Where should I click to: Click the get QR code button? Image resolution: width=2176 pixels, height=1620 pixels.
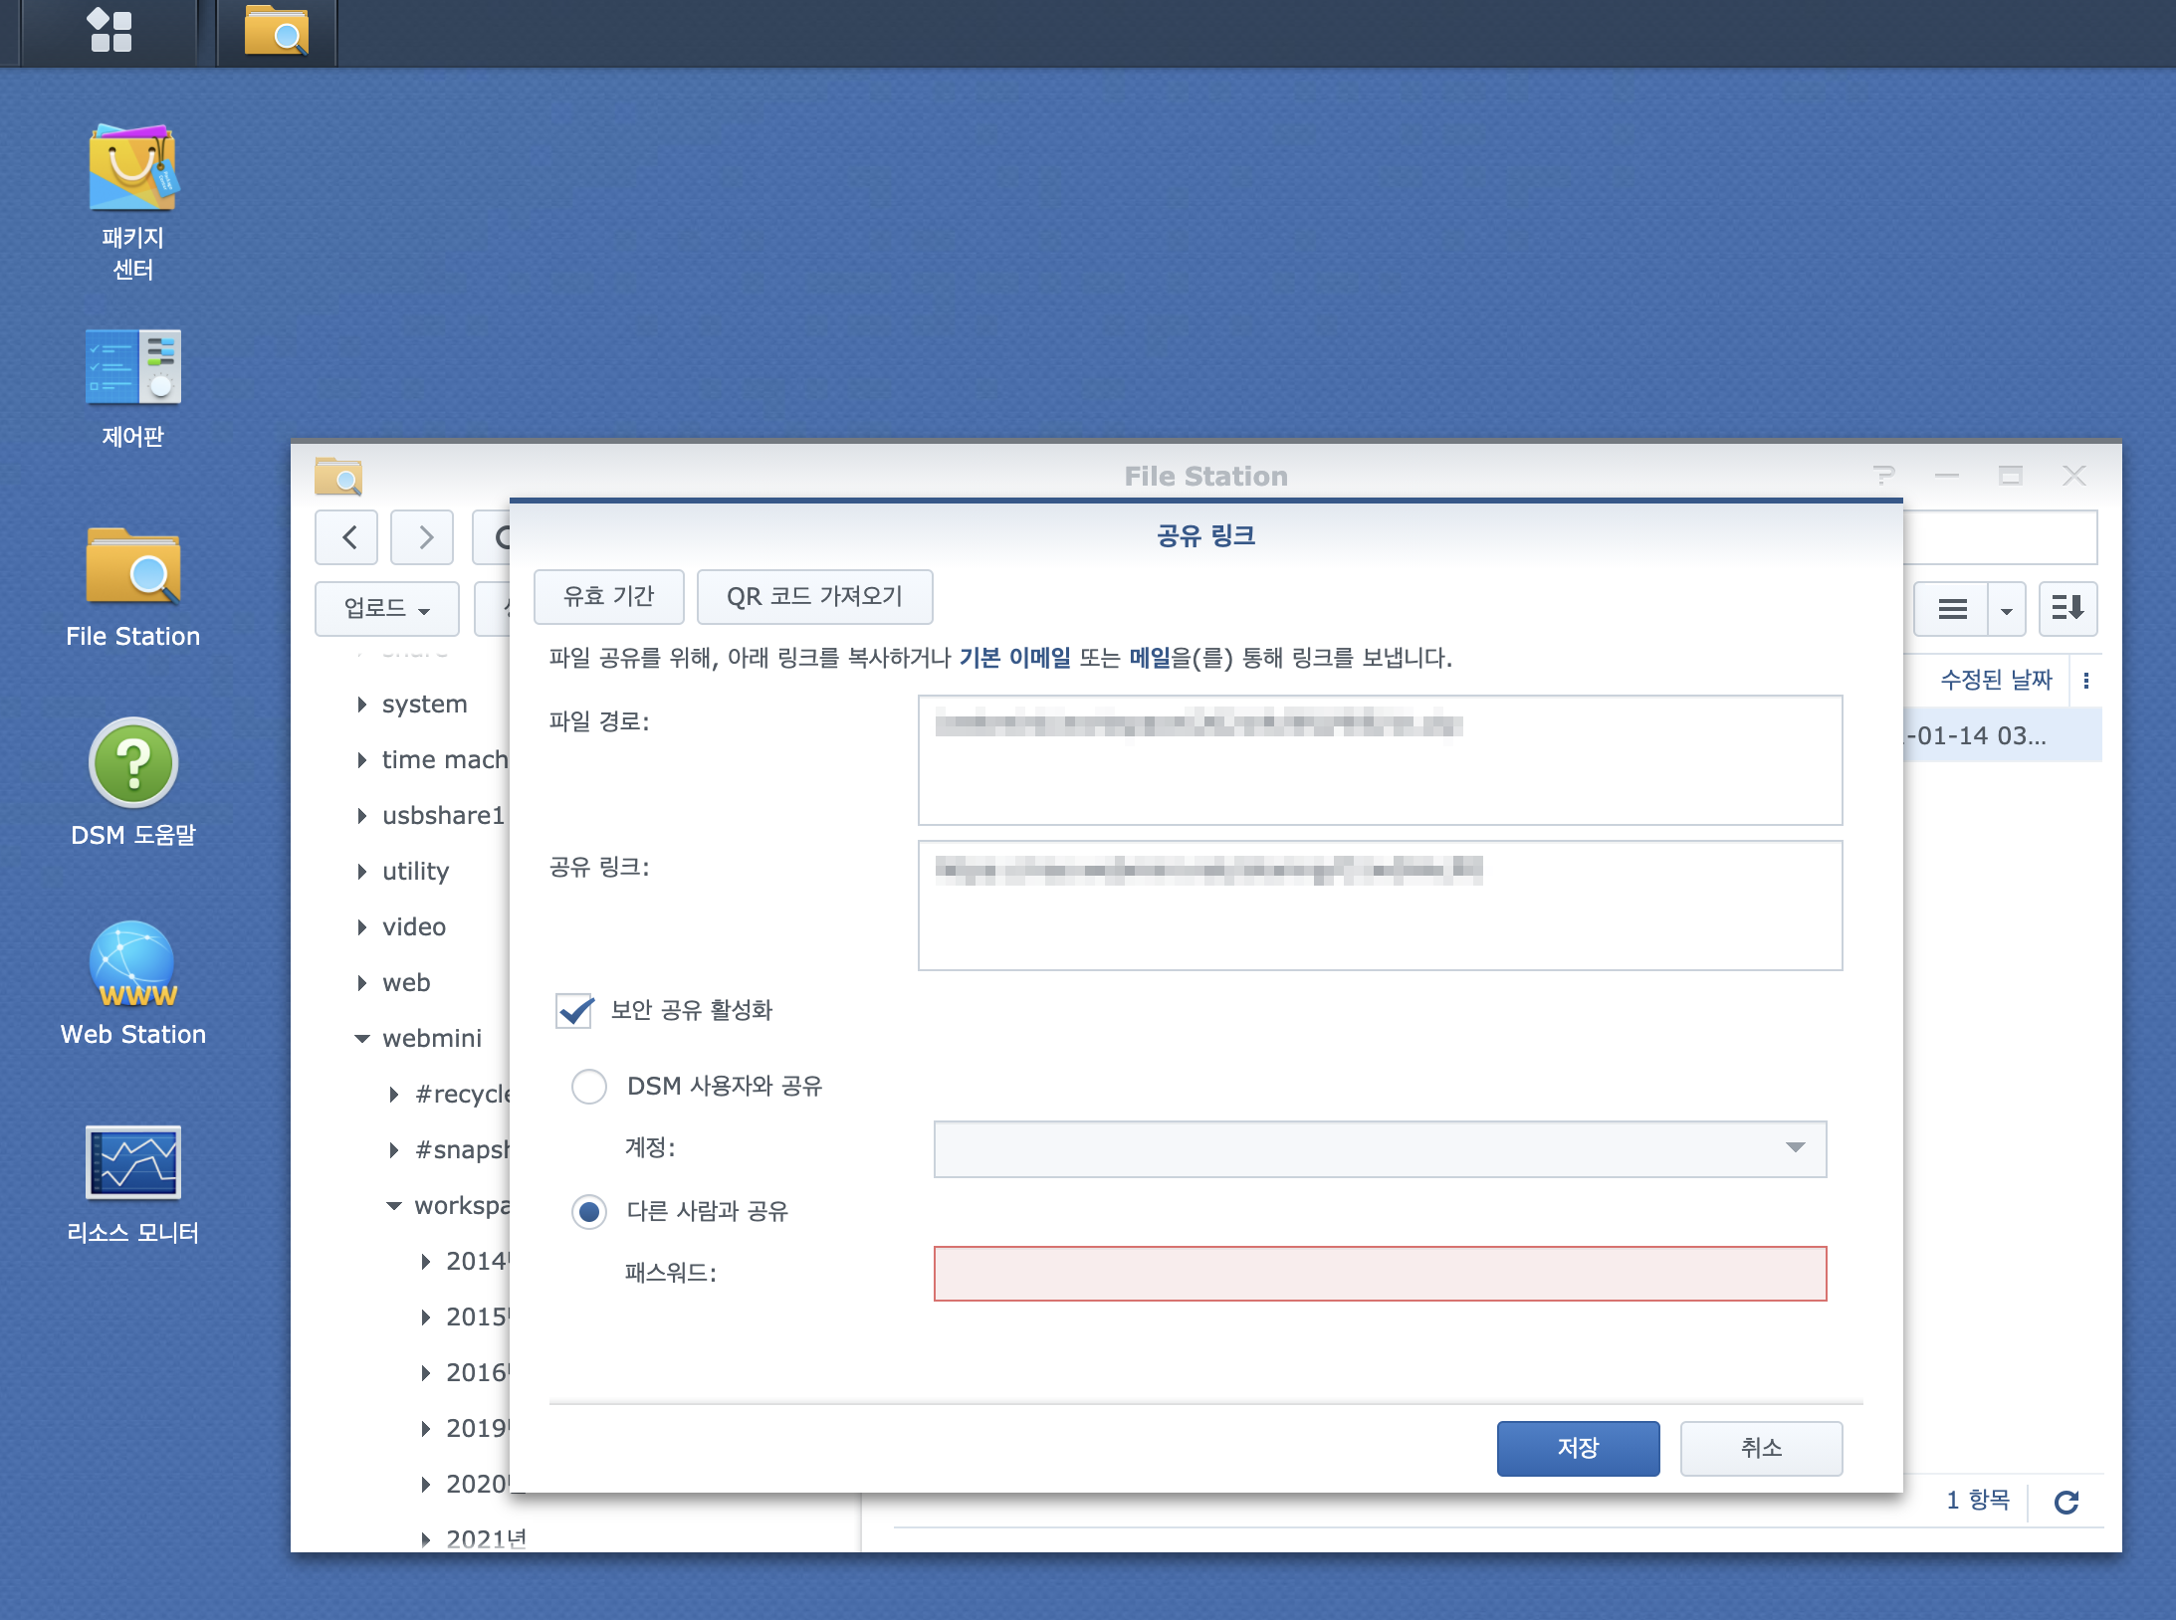pos(814,597)
